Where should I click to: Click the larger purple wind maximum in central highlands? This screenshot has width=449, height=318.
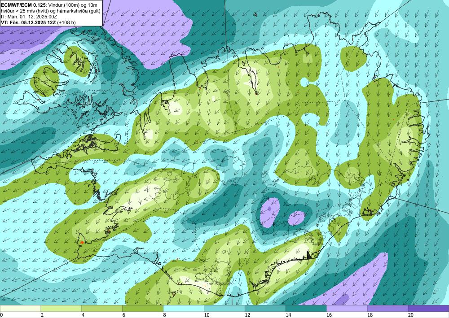point(270,212)
